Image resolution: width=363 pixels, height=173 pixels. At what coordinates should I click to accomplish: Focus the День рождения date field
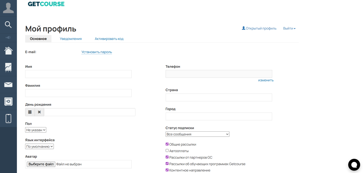[x=90, y=112]
